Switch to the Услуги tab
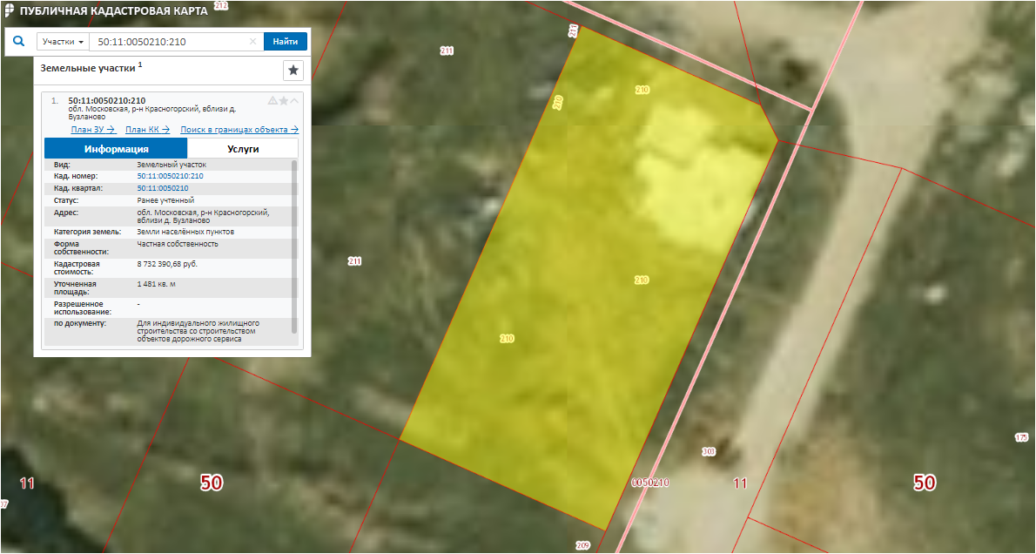 [243, 149]
